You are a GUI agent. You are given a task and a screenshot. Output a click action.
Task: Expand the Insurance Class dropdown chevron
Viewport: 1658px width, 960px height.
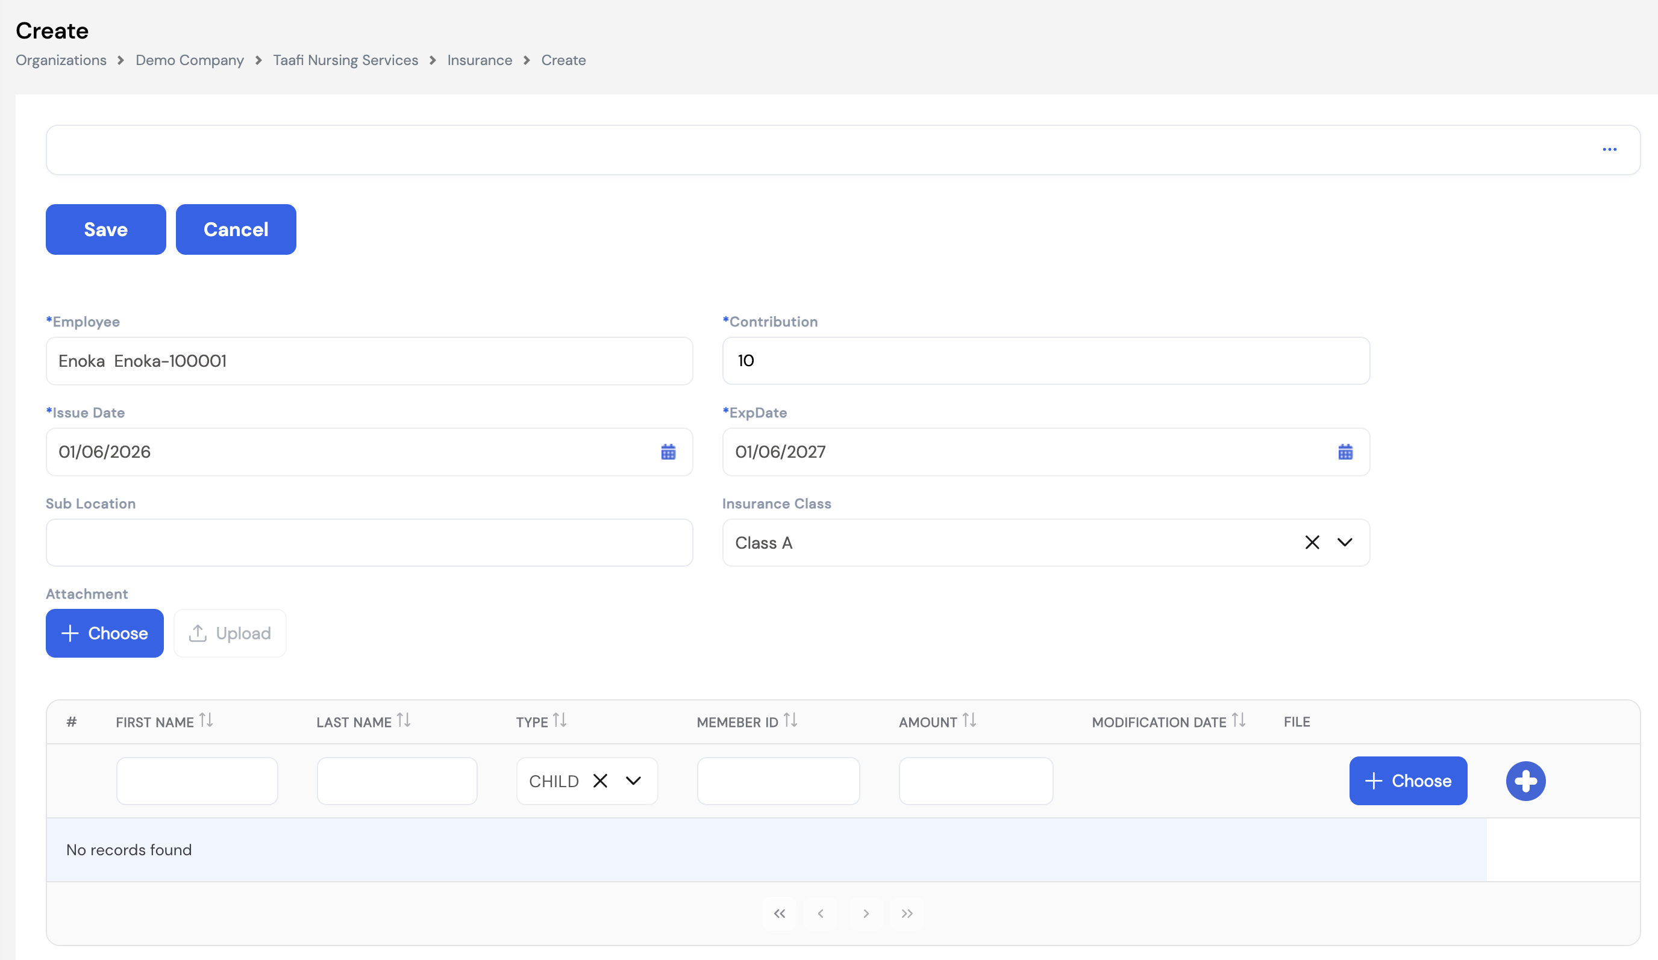pyautogui.click(x=1345, y=543)
